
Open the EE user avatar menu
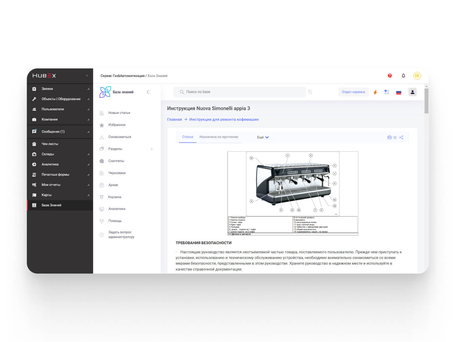[x=417, y=76]
